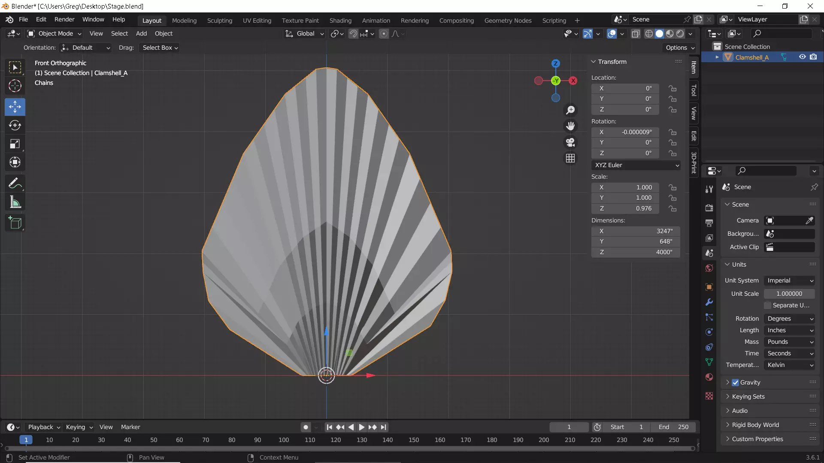Toggle camera view in viewport
Image resolution: width=824 pixels, height=463 pixels.
click(x=570, y=142)
